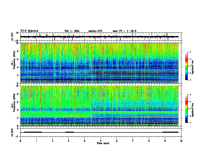This screenshot has width=204, height=158.
Task: Click the "VLF Spectra" plot title
Action: [29, 31]
